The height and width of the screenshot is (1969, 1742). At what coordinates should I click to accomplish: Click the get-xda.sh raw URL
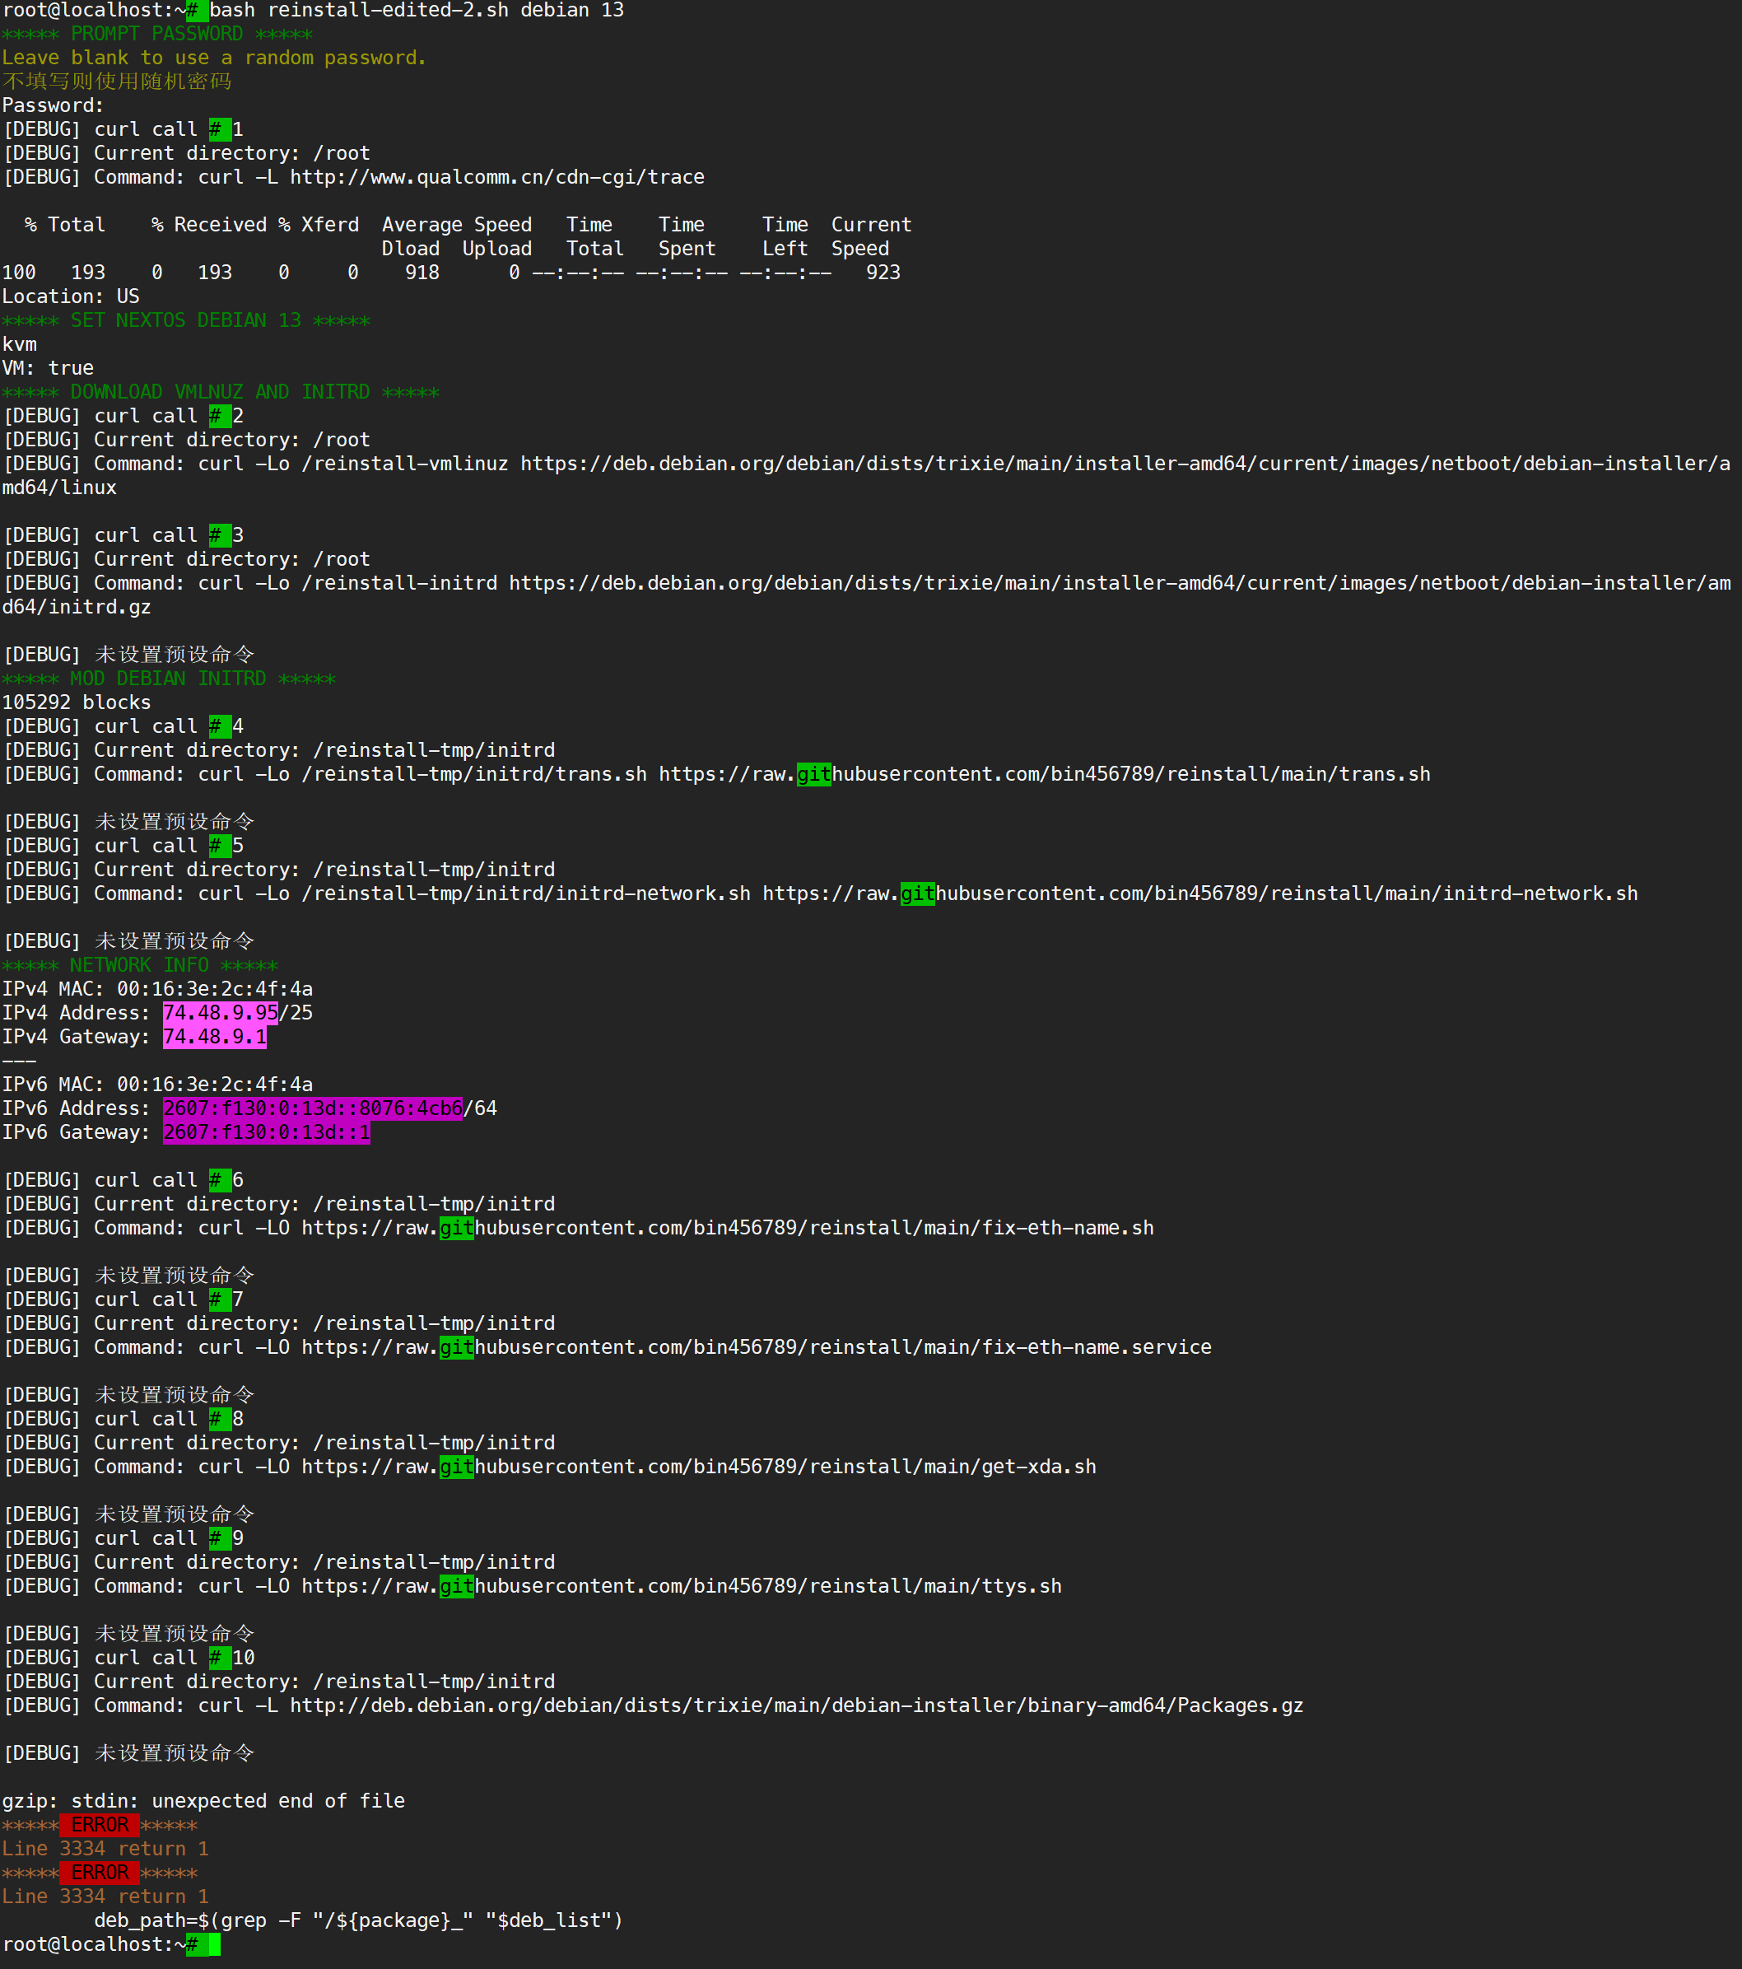point(698,1467)
